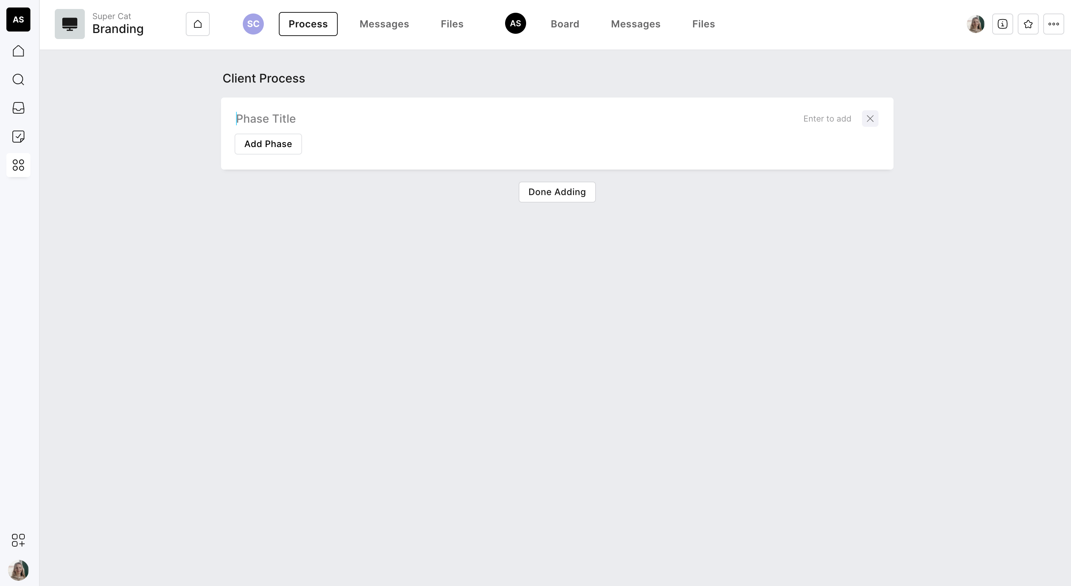The image size is (1071, 586).
Task: Click the Done Adding button
Action: click(x=557, y=192)
